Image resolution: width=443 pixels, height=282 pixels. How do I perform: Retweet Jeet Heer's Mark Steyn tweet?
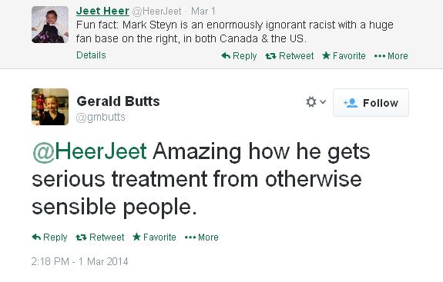[290, 56]
